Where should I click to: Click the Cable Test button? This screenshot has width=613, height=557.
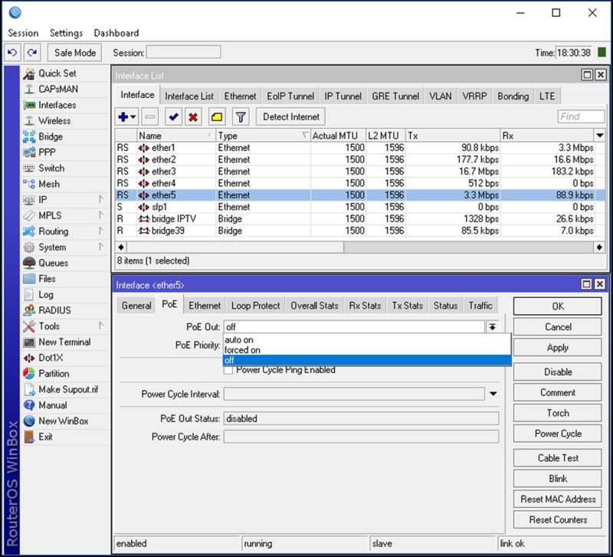click(x=558, y=458)
